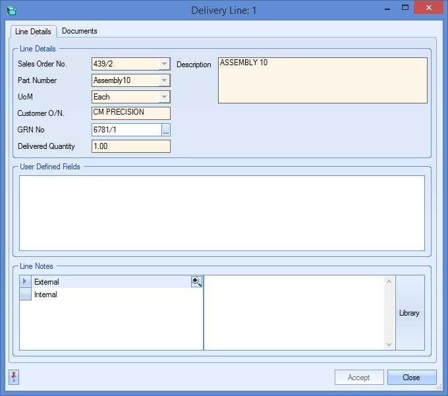Click the Delivered Quantity field
The height and width of the screenshot is (396, 448).
pyautogui.click(x=130, y=146)
